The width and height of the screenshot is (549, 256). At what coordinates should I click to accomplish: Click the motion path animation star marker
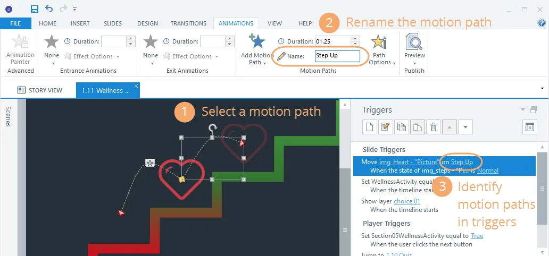pos(150,163)
